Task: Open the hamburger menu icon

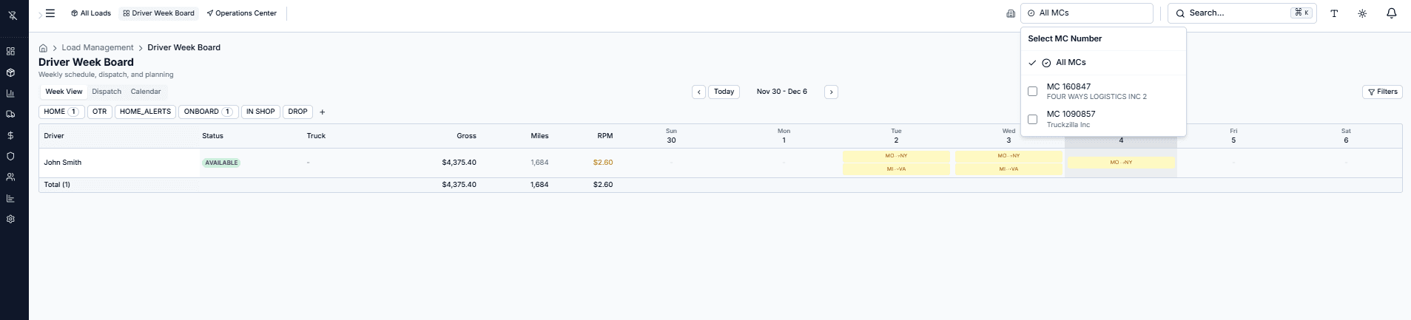Action: pyautogui.click(x=50, y=13)
